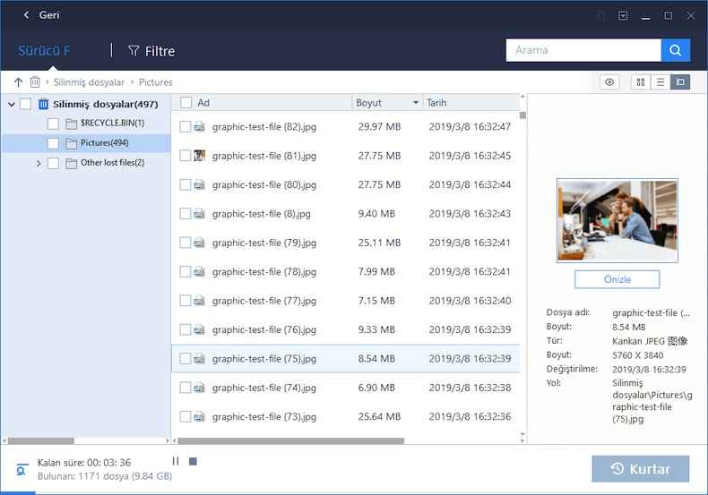Switch to list view layout

(661, 82)
